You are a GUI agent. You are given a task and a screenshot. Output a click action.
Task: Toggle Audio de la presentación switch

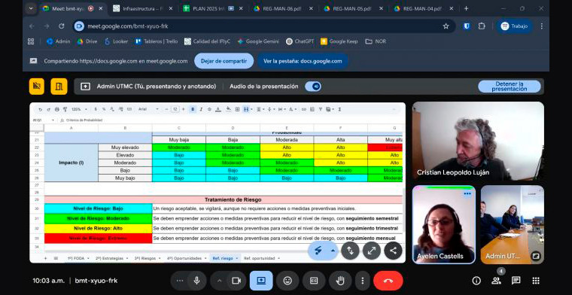(313, 87)
